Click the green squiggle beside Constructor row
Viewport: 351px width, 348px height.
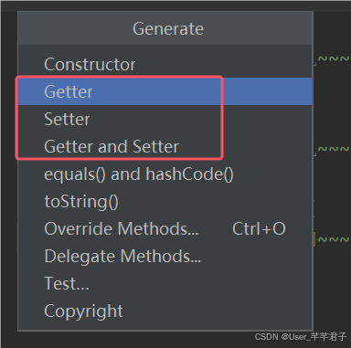333,59
